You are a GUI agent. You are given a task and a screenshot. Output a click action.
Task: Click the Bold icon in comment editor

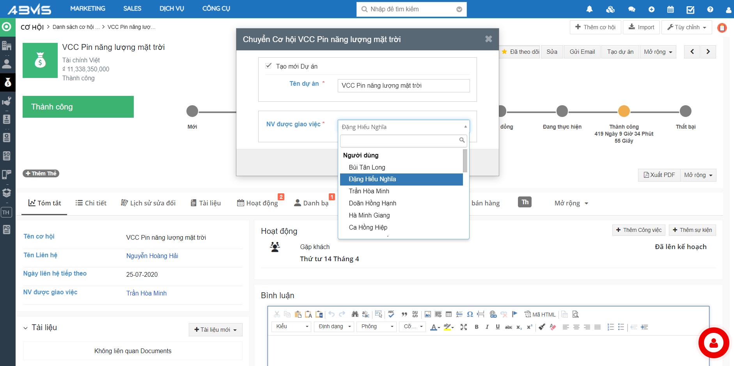coord(476,327)
